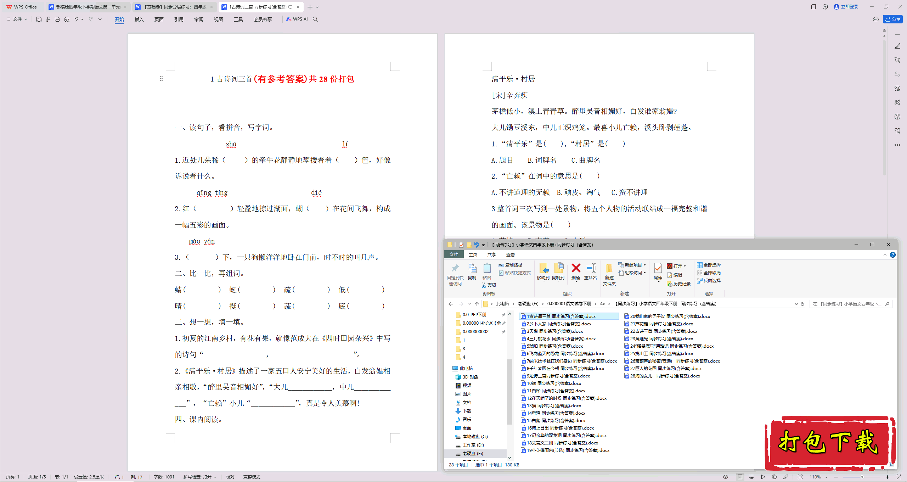
Task: Expand Easy Access (轻松访问) dropdown
Action: [632, 273]
